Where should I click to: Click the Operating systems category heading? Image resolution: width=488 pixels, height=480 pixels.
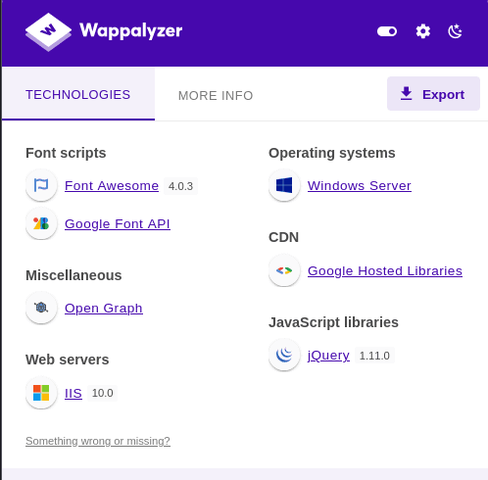click(332, 153)
